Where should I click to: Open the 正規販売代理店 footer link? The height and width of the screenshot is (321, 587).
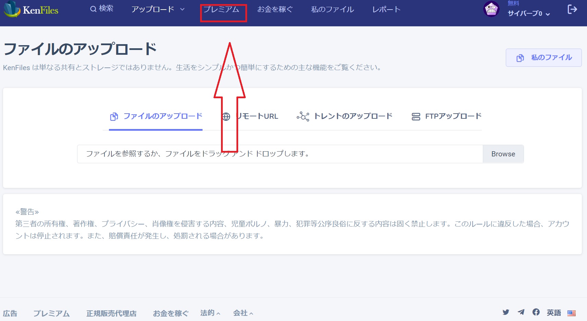point(111,313)
